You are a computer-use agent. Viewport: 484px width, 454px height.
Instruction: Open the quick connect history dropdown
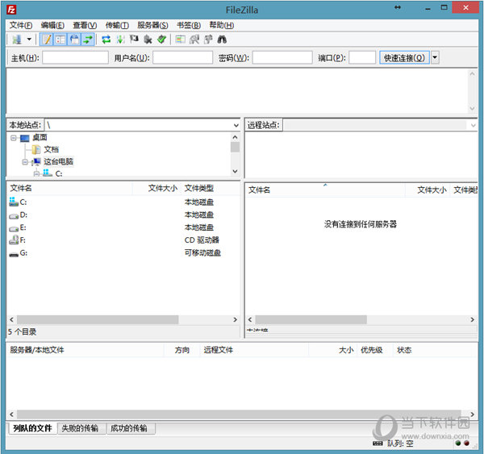pyautogui.click(x=435, y=58)
